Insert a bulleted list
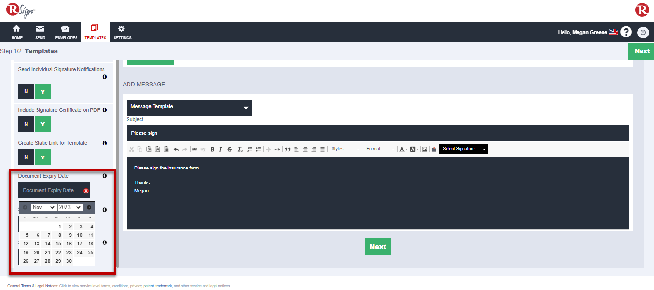Viewport: 654px width, 290px height. 258,149
